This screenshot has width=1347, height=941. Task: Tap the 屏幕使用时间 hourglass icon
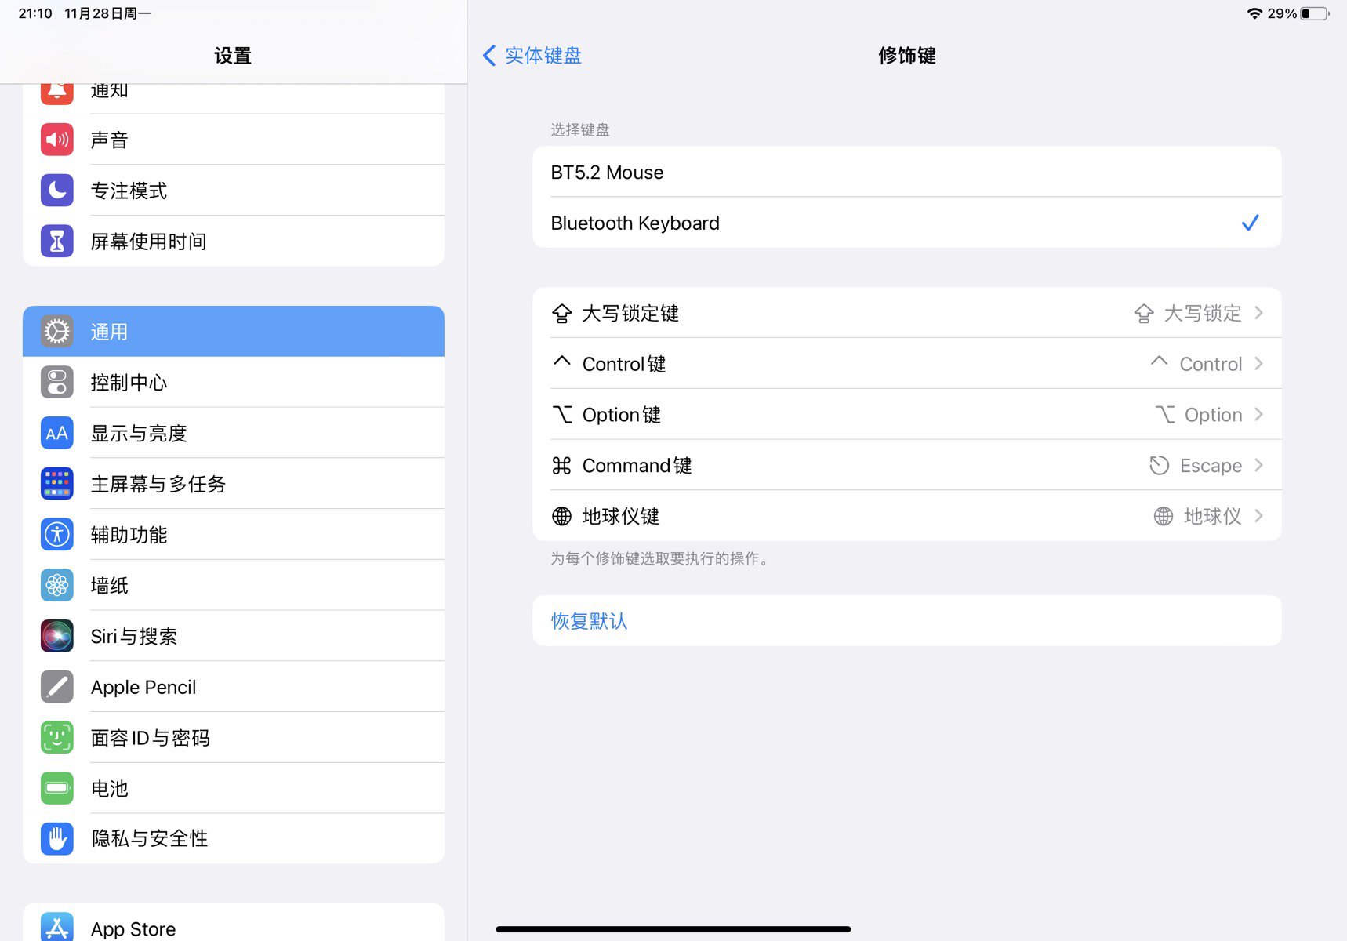[56, 242]
